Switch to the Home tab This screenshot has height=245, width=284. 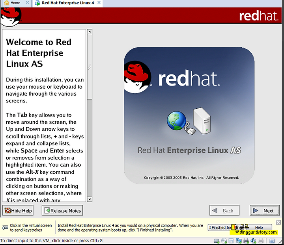click(x=16, y=3)
